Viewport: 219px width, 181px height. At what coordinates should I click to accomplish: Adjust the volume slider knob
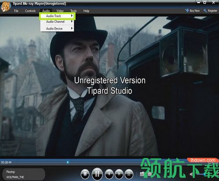click(205, 174)
